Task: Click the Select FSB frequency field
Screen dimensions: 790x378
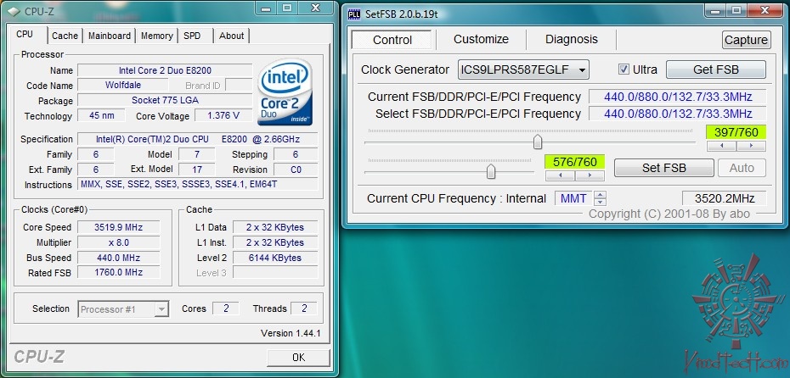Action: [678, 114]
